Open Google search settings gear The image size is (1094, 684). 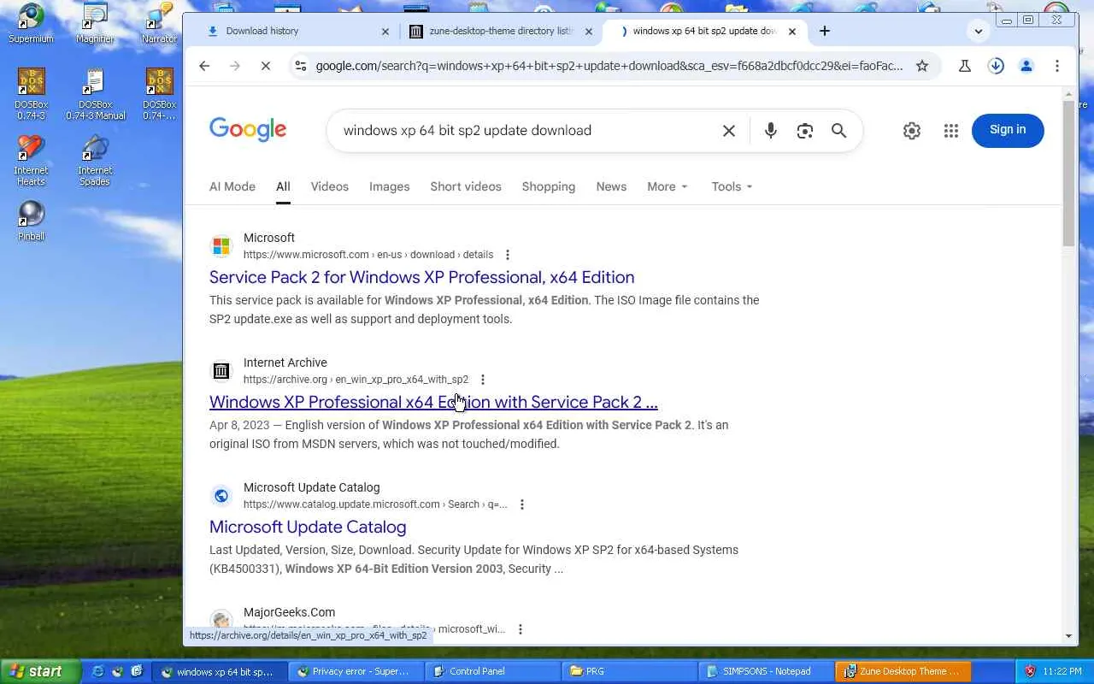point(912,131)
